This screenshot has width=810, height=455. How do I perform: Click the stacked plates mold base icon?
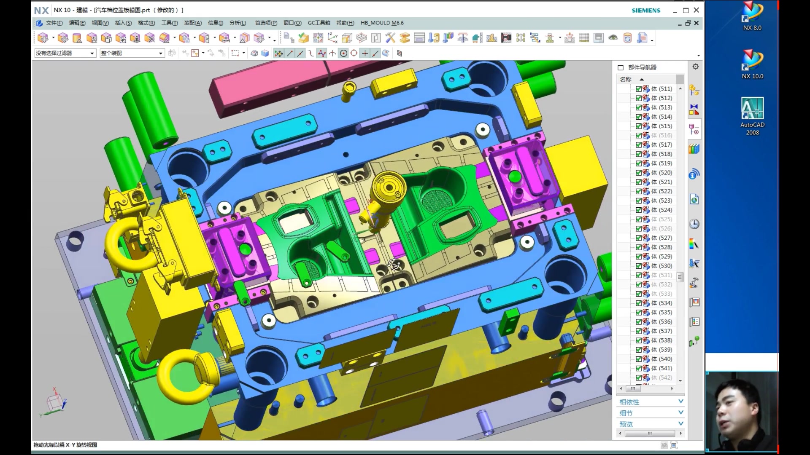[x=405, y=38]
